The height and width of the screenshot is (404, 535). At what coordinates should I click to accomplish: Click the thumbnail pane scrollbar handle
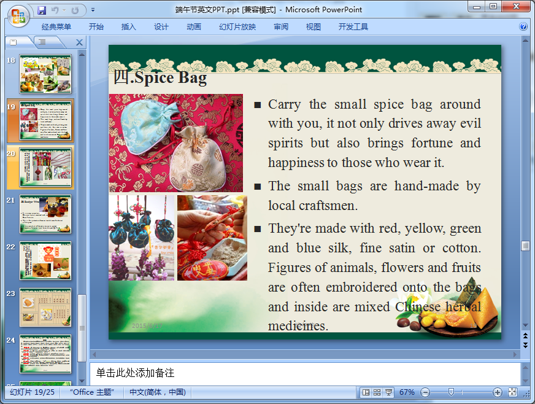[82, 328]
